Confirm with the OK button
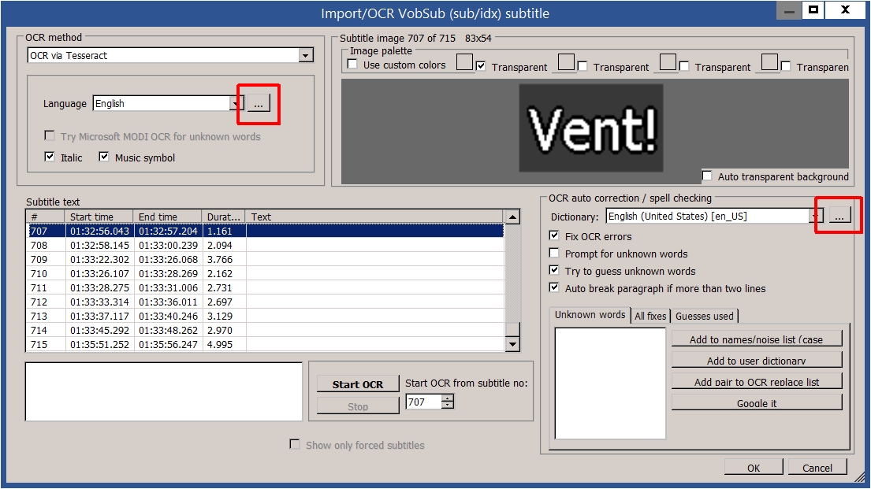871x489 pixels. (x=754, y=468)
